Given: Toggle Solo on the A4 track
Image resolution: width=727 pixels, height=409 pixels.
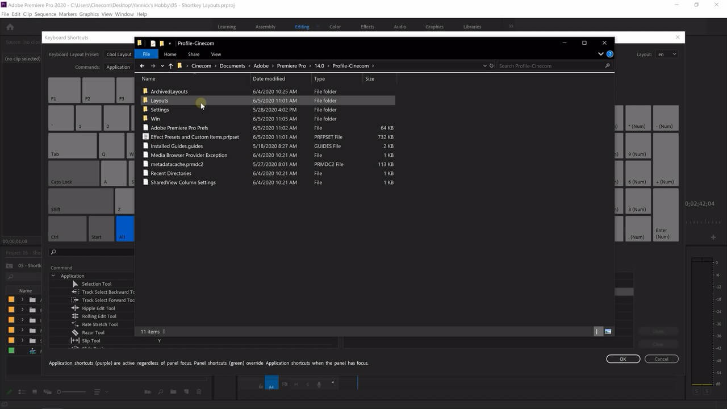Looking at the screenshot, I should click(x=308, y=385).
